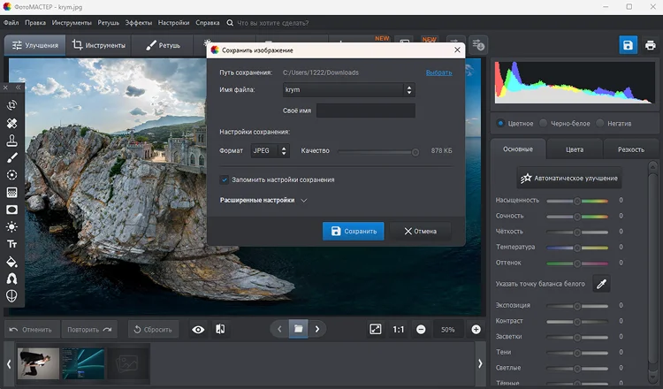Click the fit-to-screen icon near 1:1

(376, 329)
